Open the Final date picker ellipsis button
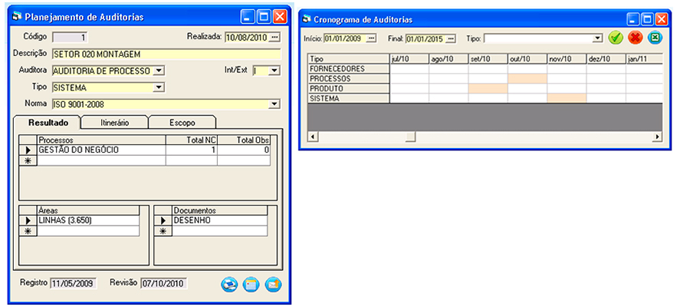The width and height of the screenshot is (680, 307). [x=451, y=38]
